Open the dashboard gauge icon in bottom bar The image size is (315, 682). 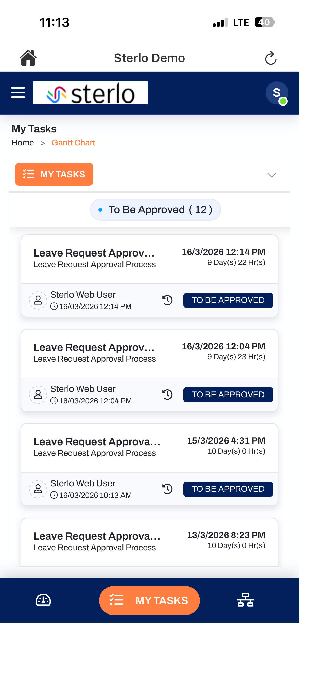click(x=43, y=600)
